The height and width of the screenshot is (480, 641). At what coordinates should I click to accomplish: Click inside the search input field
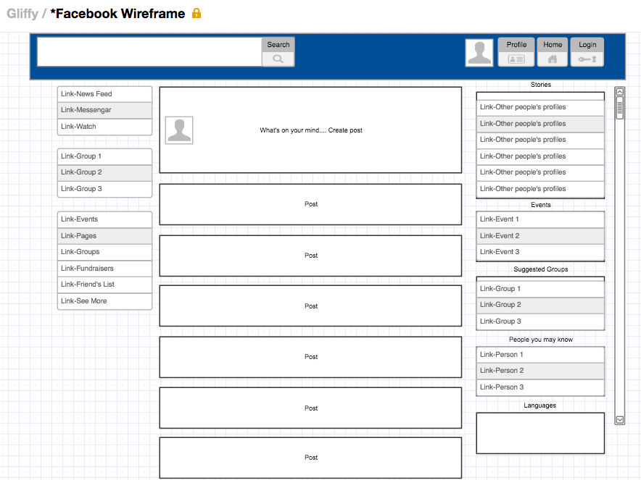point(149,52)
